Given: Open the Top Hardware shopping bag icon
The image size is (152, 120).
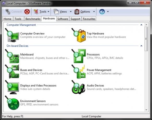Looking at the screenshot, I should 79,35.
